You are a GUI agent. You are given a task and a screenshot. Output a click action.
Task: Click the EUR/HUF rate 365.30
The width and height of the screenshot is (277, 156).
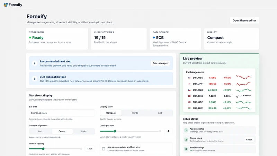click(212, 108)
